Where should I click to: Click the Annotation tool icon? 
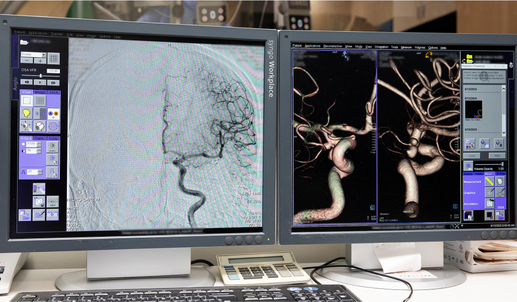(490, 204)
